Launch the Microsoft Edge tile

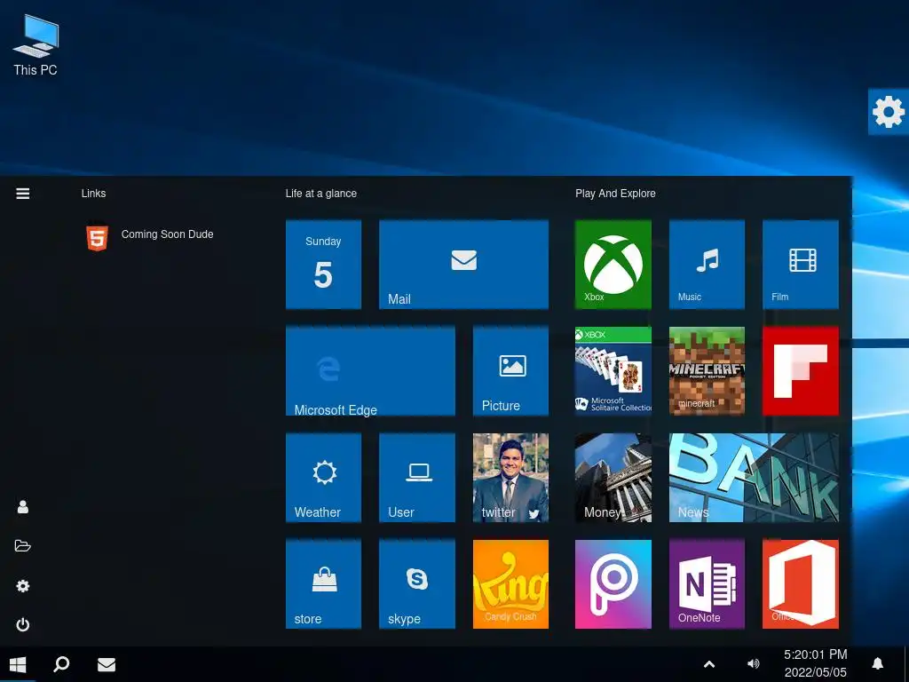point(370,371)
